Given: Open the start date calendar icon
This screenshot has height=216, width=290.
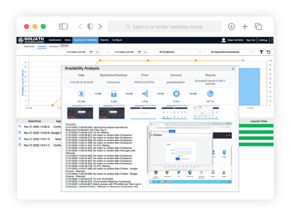Looking at the screenshot, I should 91,52.
